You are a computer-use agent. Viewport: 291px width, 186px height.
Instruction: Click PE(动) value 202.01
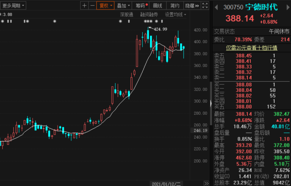pyautogui.click(x=281, y=176)
